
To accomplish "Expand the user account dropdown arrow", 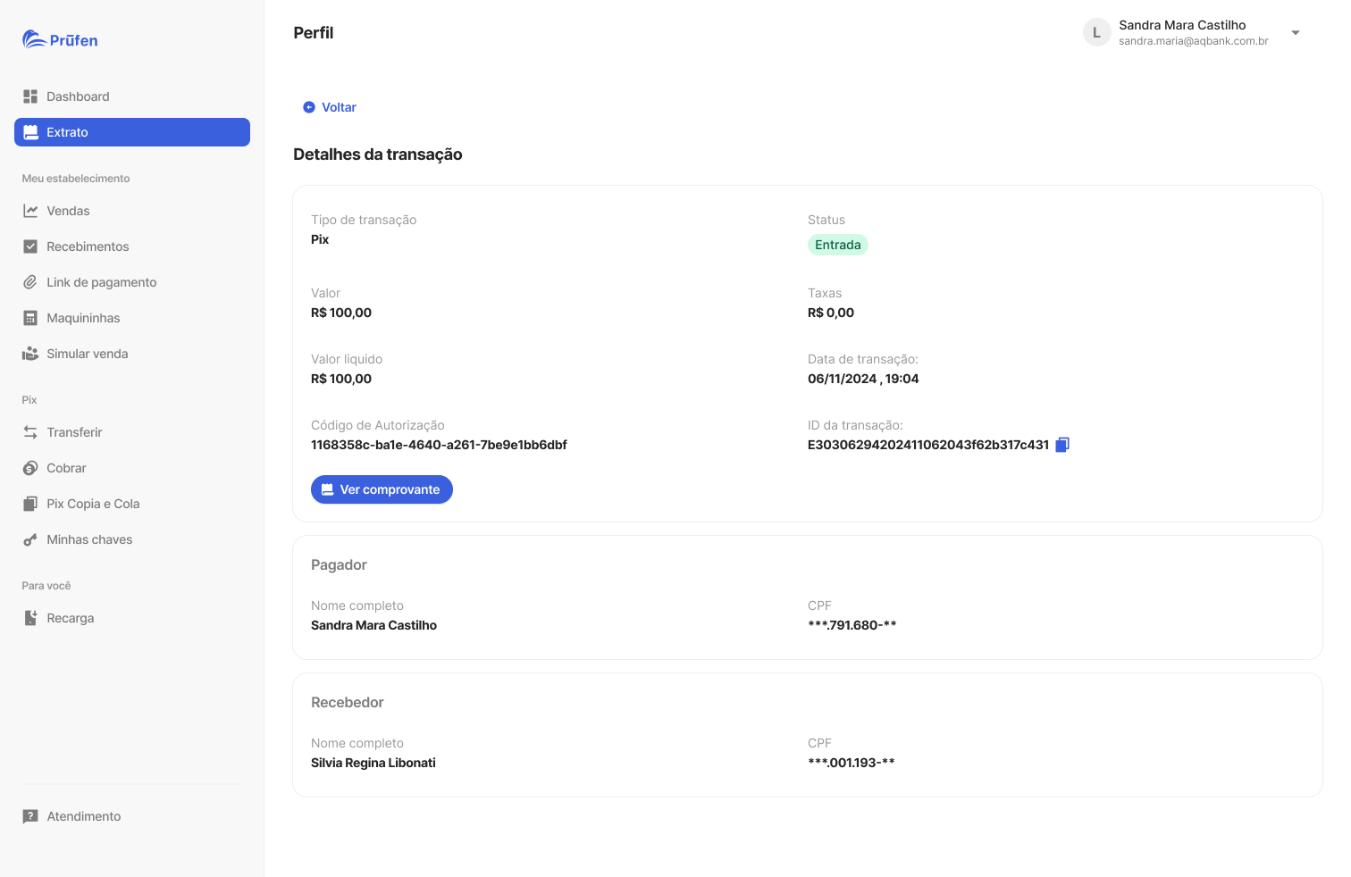I will (x=1296, y=33).
